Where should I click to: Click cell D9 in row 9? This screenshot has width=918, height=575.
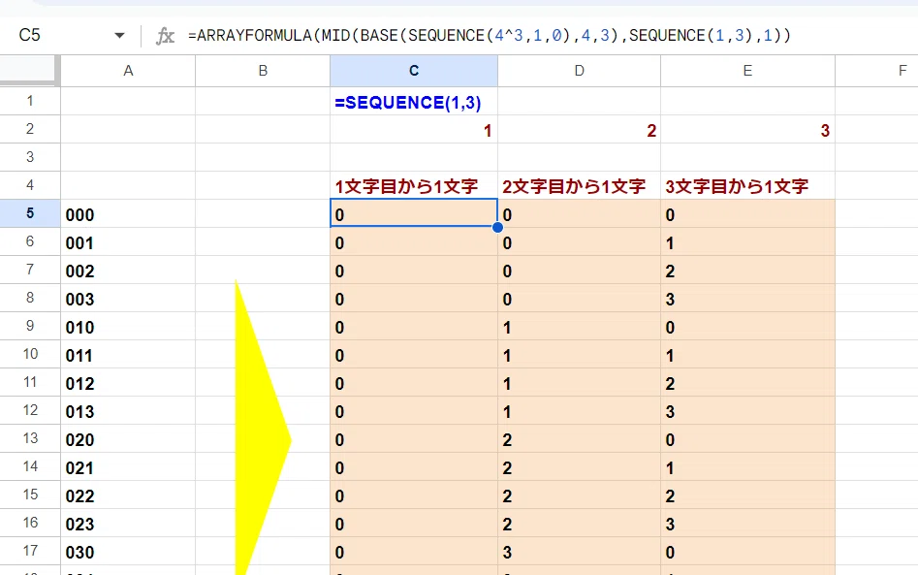[579, 326]
